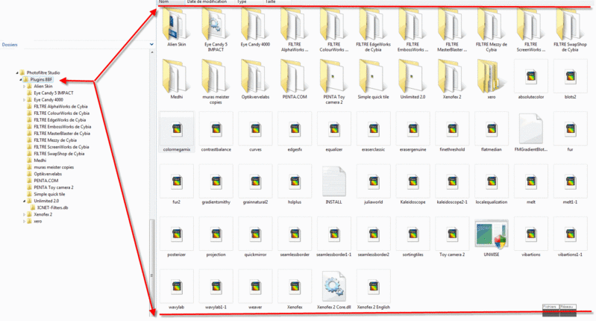Select the juliaworld plugin file
Screen dimensions: 596x321
coord(373,181)
